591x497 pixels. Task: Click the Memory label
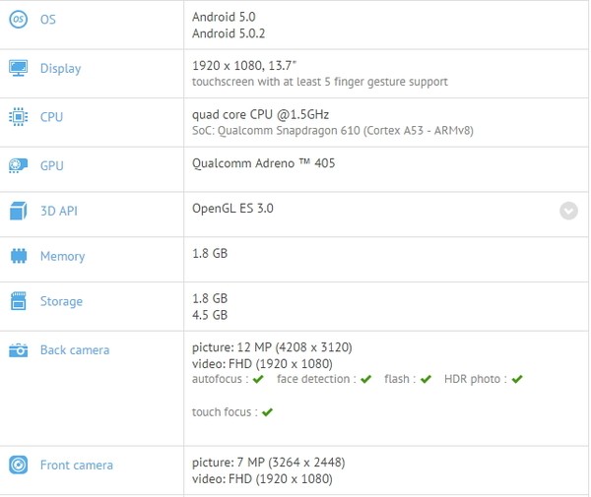[x=62, y=256]
